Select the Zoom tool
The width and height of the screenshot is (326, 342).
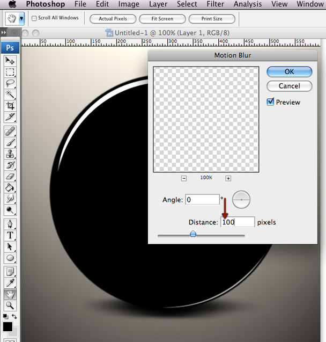click(x=10, y=305)
